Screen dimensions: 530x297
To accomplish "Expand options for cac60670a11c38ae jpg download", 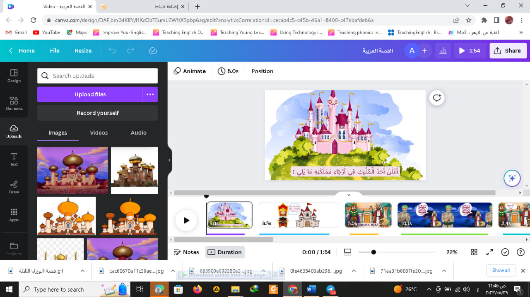I will coord(173,271).
